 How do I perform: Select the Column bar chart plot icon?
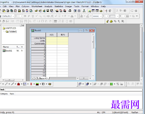(x=19, y=84)
